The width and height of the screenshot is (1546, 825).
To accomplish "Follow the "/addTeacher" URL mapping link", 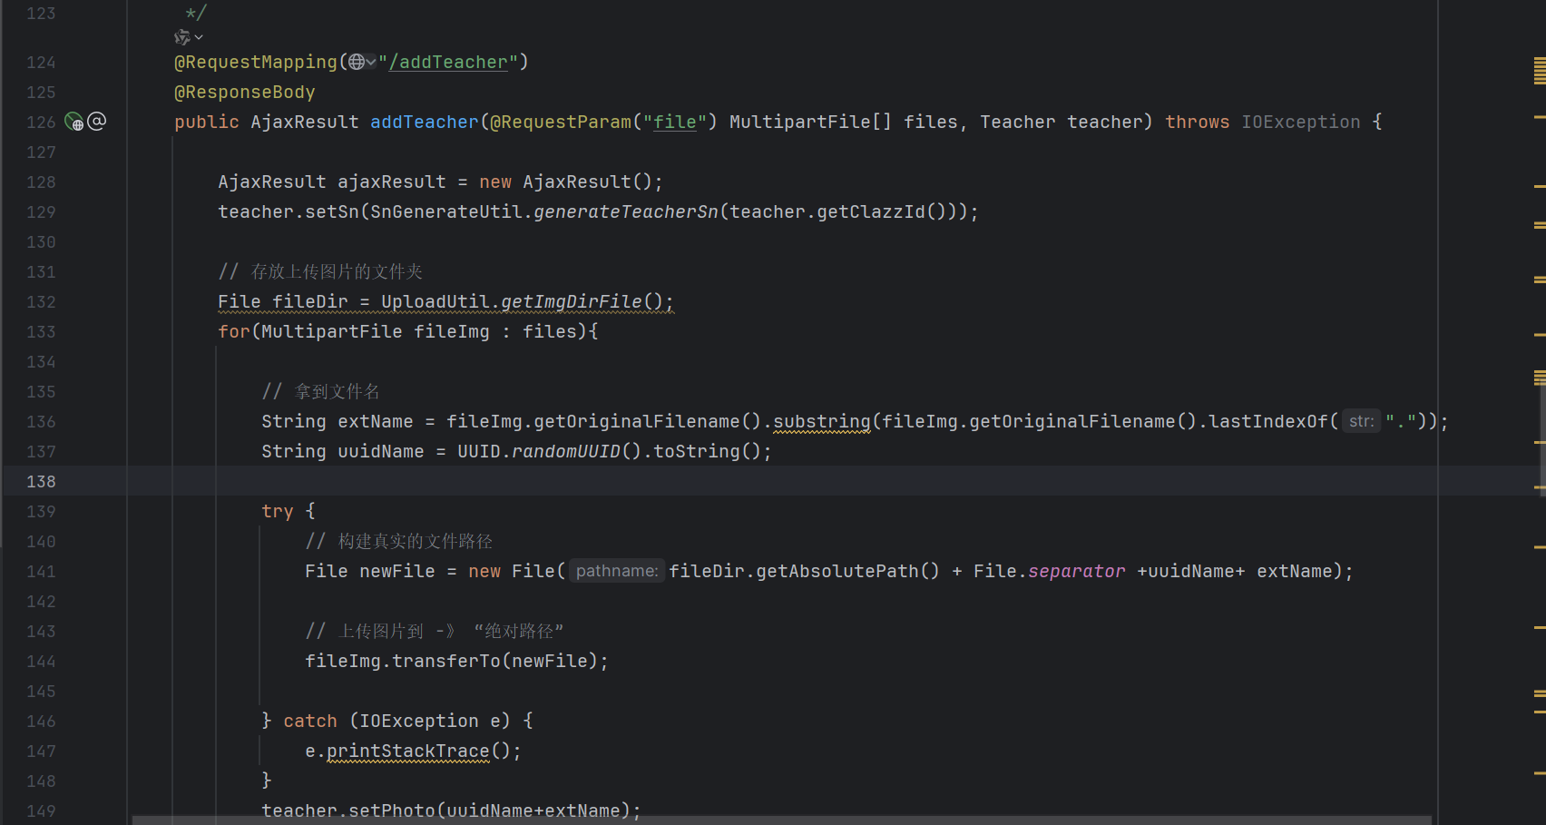I will point(448,62).
